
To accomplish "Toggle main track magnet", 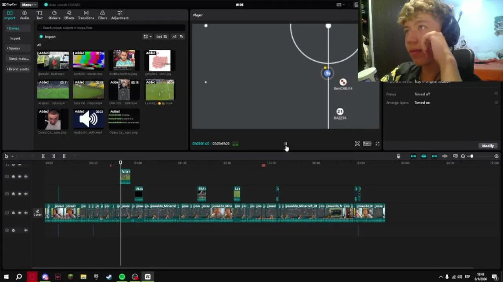I will pos(413,156).
